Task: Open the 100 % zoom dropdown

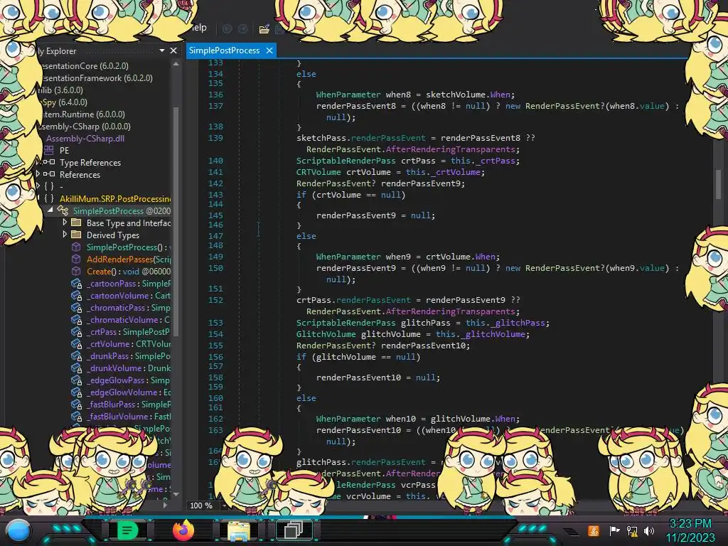Action: 225,505
